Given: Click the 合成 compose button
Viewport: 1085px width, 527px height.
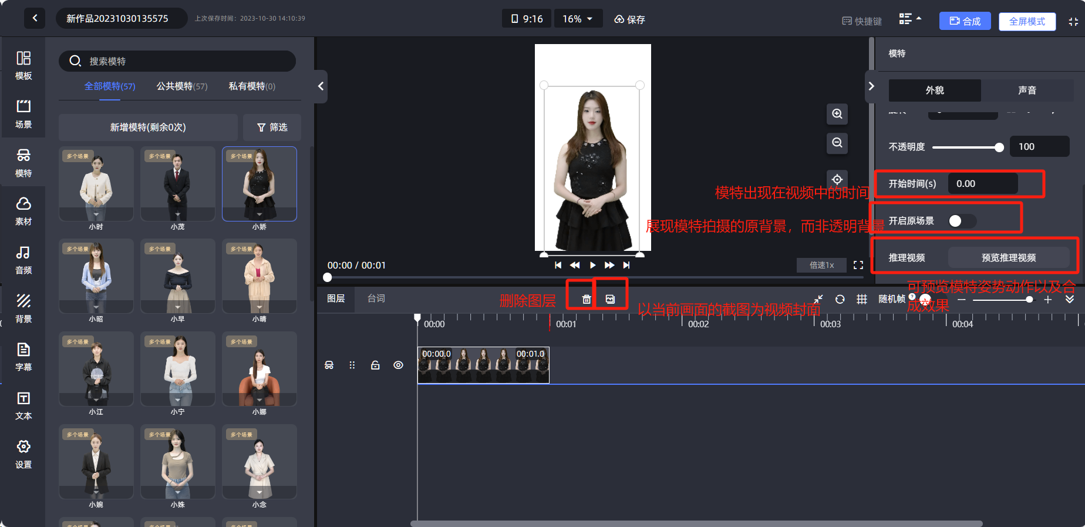Looking at the screenshot, I should 965,21.
